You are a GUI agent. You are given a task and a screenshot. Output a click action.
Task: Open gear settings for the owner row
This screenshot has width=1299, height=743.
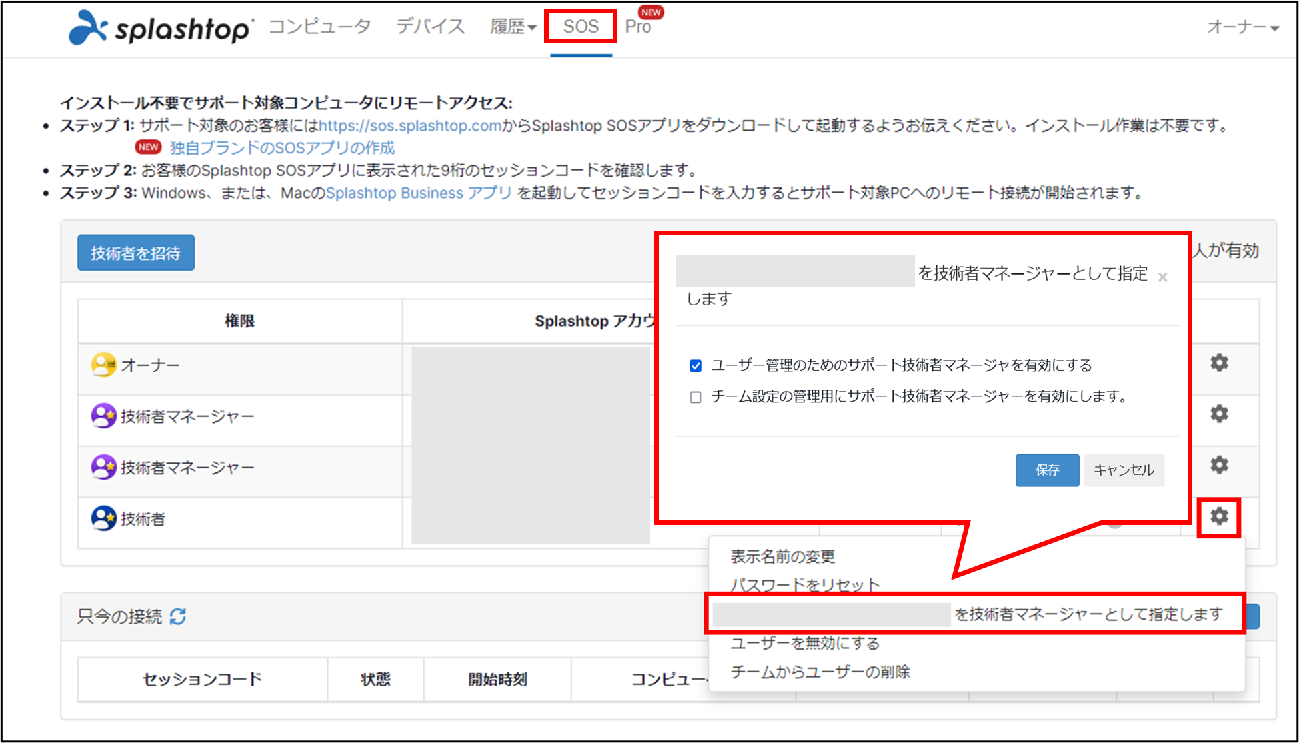[1219, 363]
